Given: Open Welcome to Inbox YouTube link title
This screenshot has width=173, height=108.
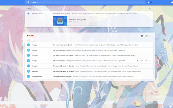Looking at the screenshot, I should pyautogui.click(x=77, y=20).
